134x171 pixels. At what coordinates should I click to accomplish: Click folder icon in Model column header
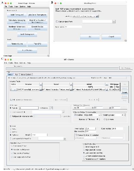(x=71, y=84)
